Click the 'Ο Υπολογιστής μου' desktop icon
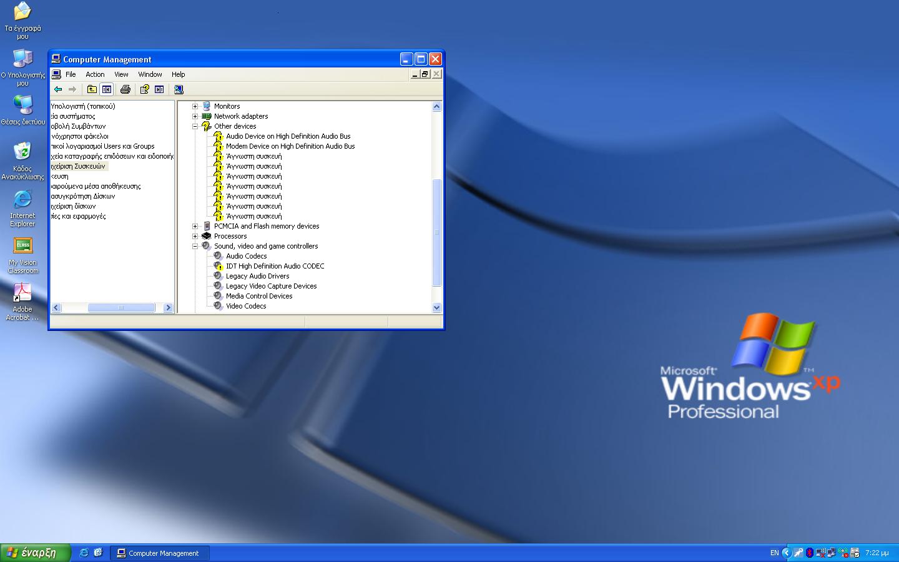This screenshot has width=899, height=562. 22,67
